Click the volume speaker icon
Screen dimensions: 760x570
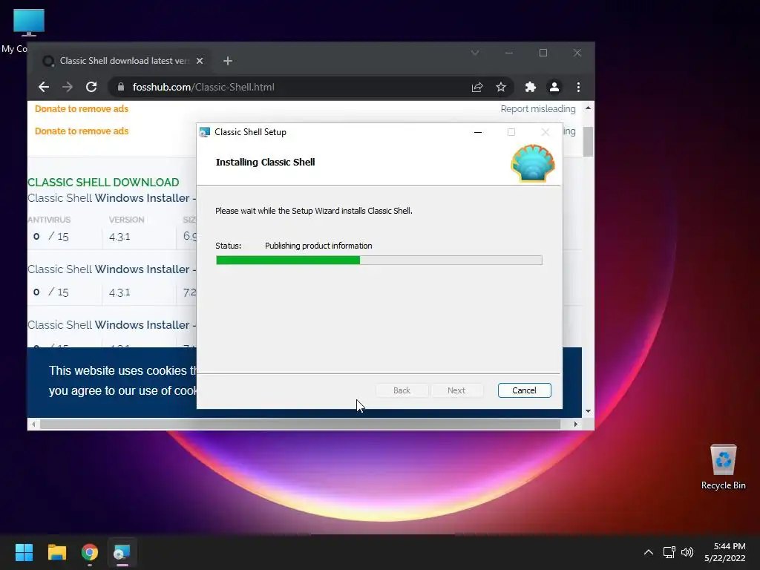tap(687, 552)
